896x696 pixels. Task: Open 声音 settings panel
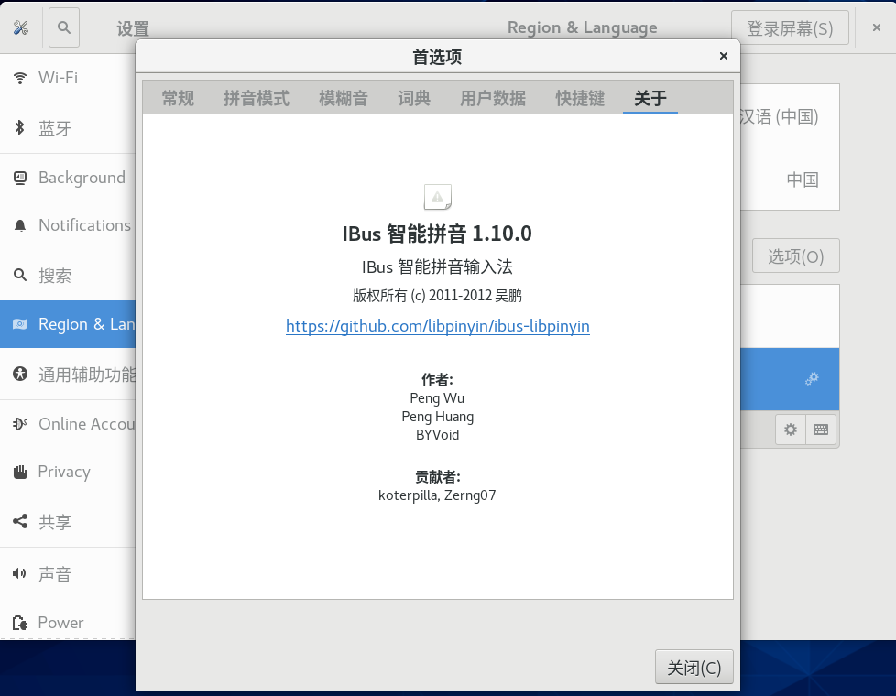coord(68,573)
